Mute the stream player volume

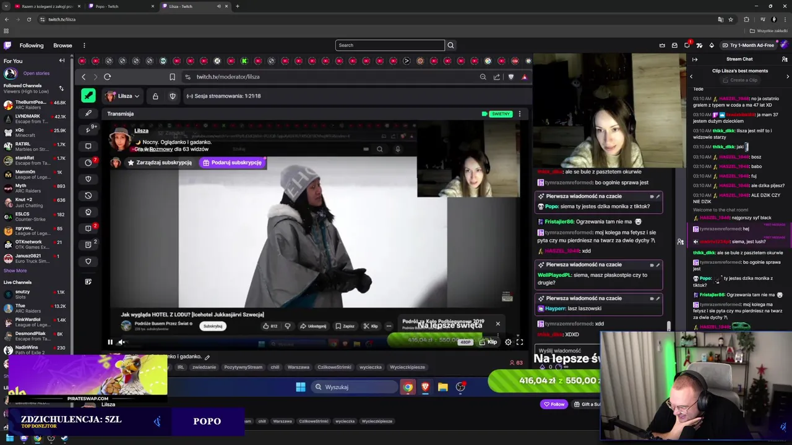click(122, 342)
